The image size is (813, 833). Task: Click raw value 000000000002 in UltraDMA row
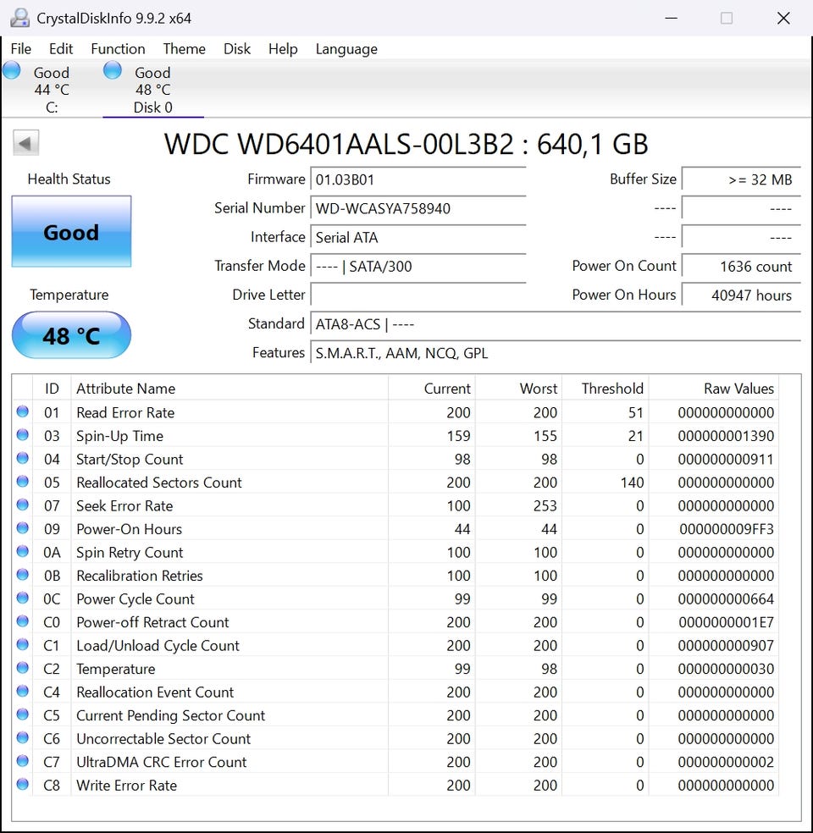[726, 762]
